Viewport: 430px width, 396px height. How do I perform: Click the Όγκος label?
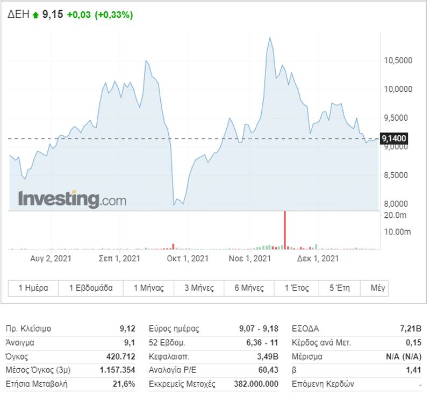(x=17, y=357)
